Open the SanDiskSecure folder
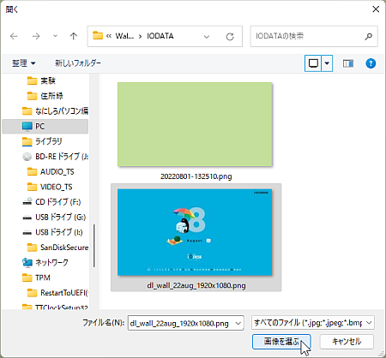The height and width of the screenshot is (358, 386). [57, 248]
